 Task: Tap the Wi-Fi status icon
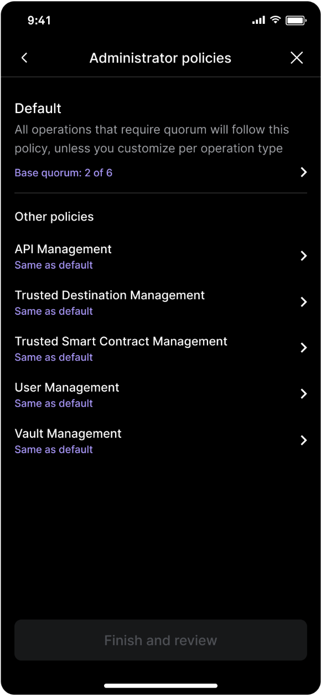pos(275,20)
